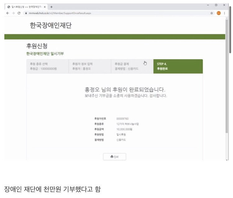Click the caption 장애인 재단에 천만원 기부했다고 함
Image resolution: width=233 pixels, height=198 pixels.
pyautogui.click(x=52, y=189)
